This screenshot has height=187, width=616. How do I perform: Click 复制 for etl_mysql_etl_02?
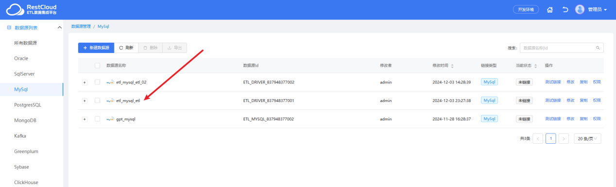[583, 82]
